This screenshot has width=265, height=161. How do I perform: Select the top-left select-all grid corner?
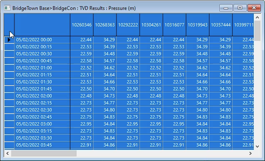click(x=9, y=25)
